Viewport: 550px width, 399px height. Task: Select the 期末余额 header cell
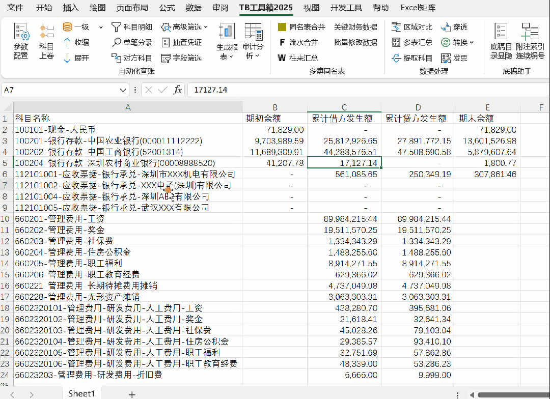(x=487, y=118)
